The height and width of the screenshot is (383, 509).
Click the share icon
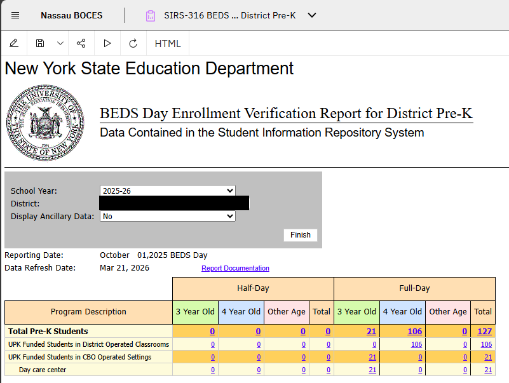tap(81, 43)
